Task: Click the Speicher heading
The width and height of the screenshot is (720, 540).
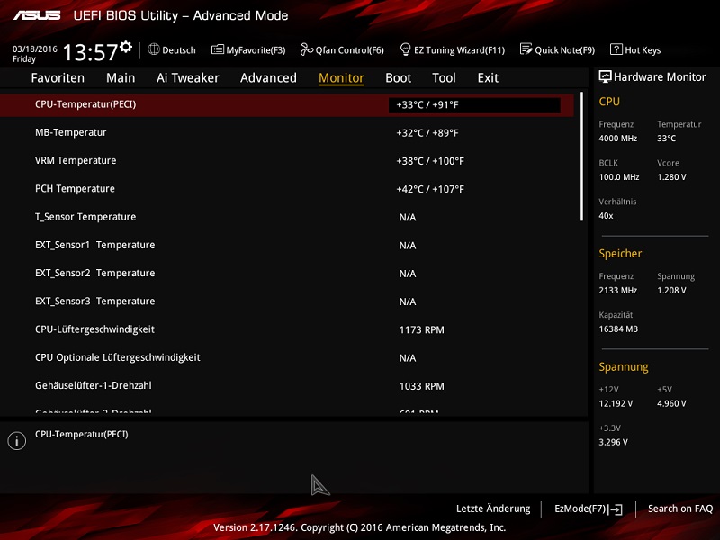Action: click(x=620, y=254)
